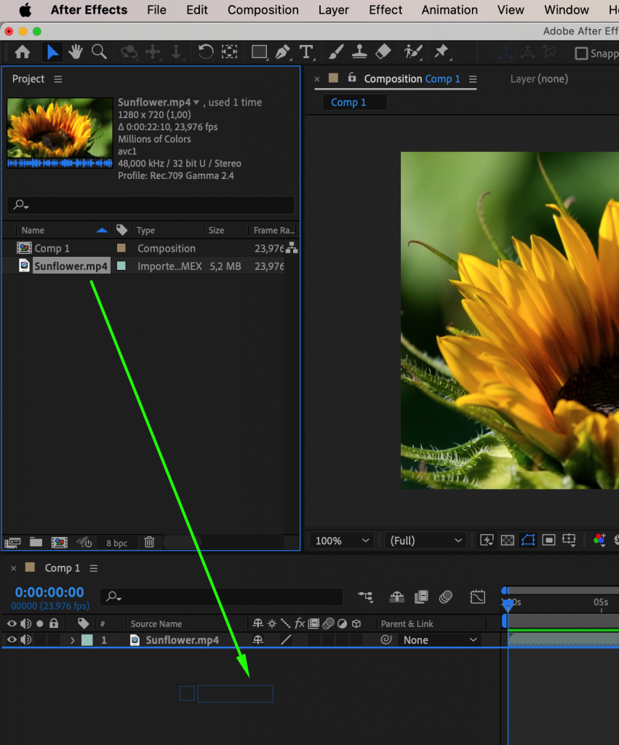The width and height of the screenshot is (619, 745).
Task: Pick the Clone Stamp tool
Action: [x=359, y=52]
